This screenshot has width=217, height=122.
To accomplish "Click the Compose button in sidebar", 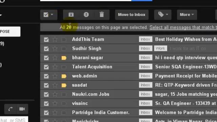I will 10,32.
